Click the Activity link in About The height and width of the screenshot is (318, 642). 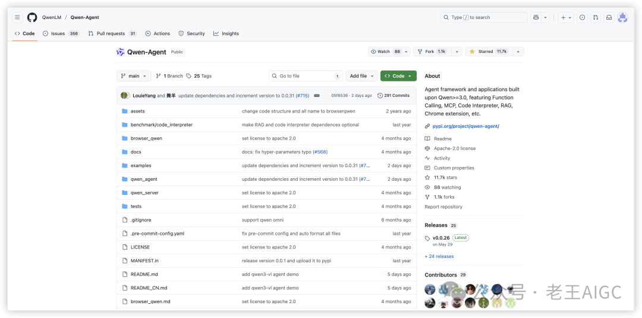pos(442,158)
